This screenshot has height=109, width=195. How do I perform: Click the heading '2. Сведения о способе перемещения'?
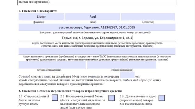tap(70, 91)
